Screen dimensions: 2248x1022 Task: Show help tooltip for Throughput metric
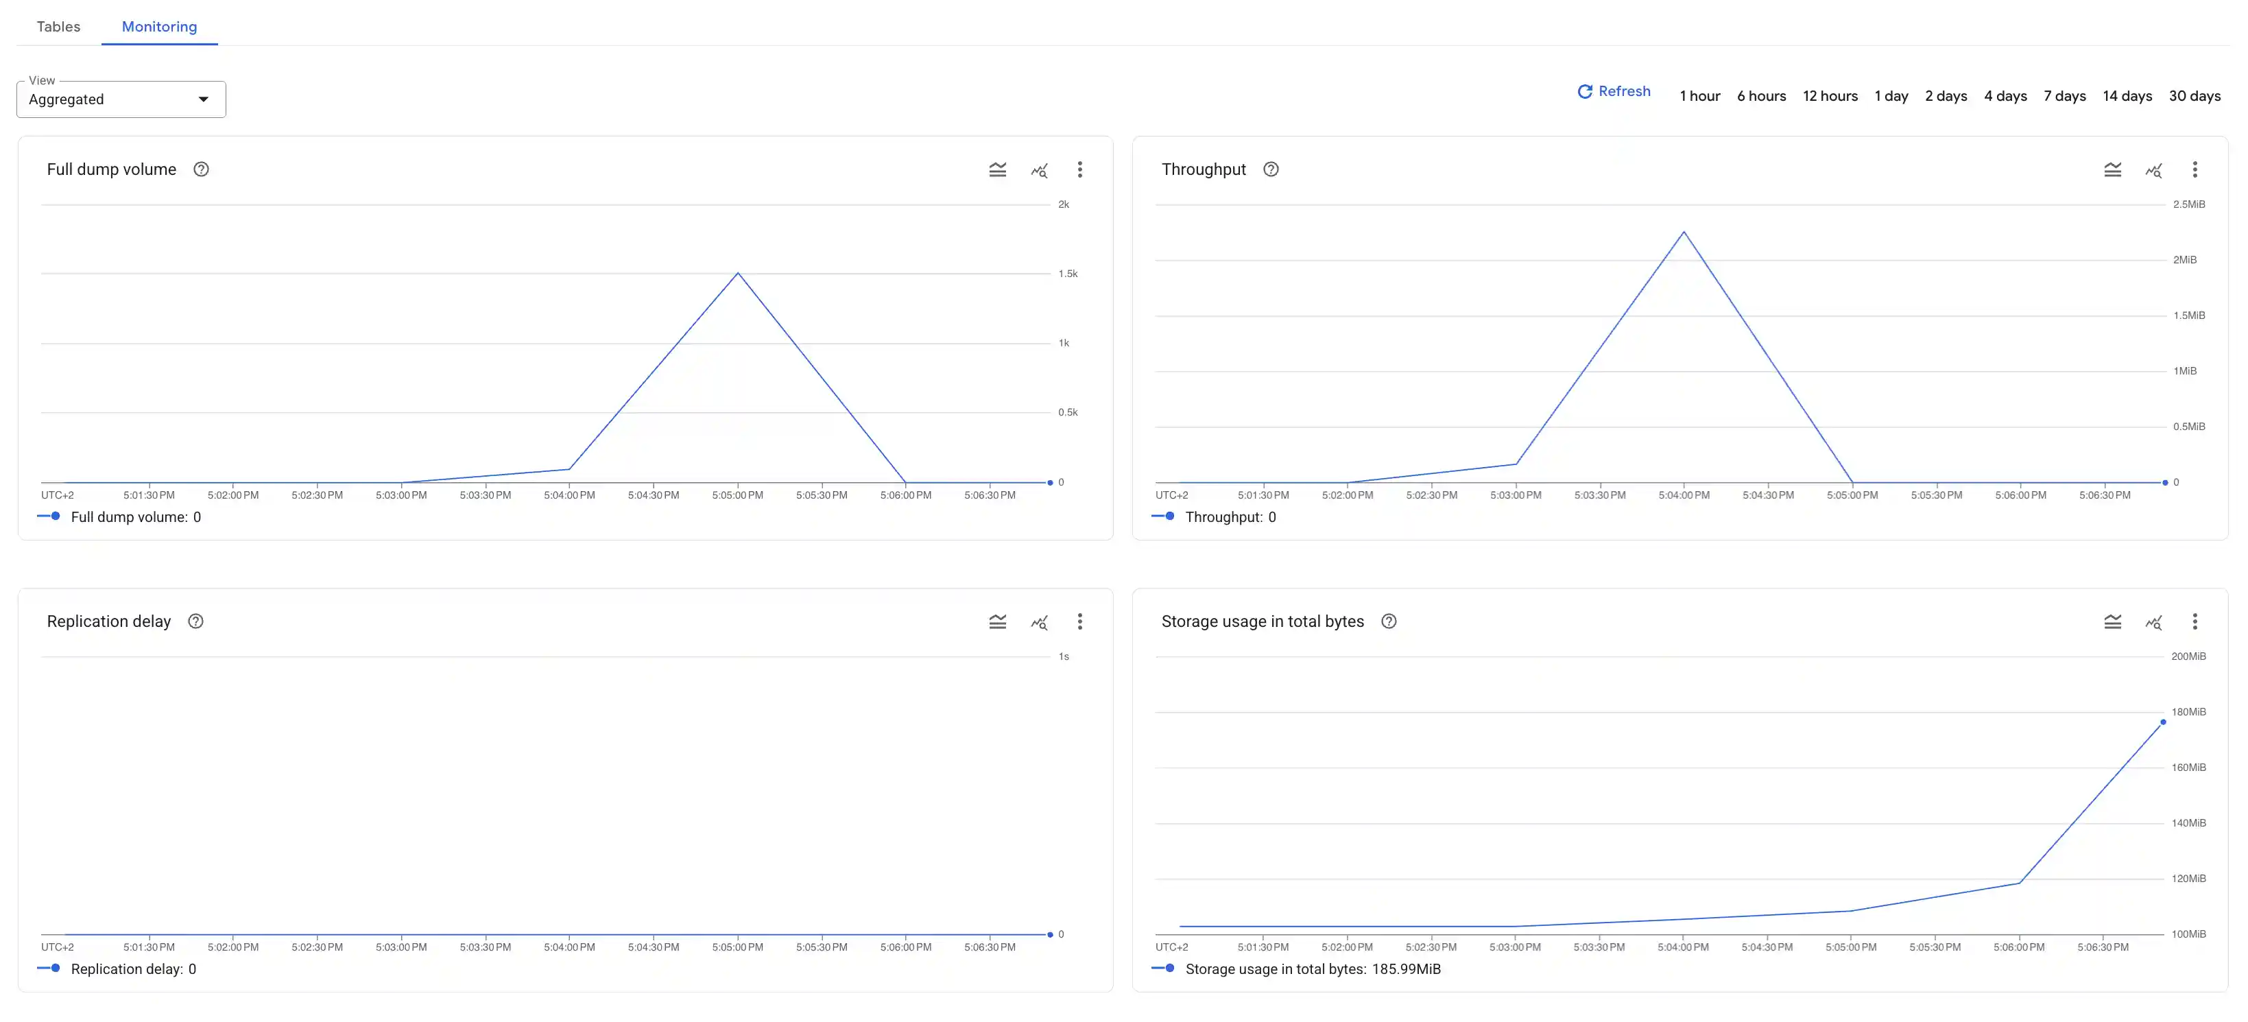(x=1271, y=169)
